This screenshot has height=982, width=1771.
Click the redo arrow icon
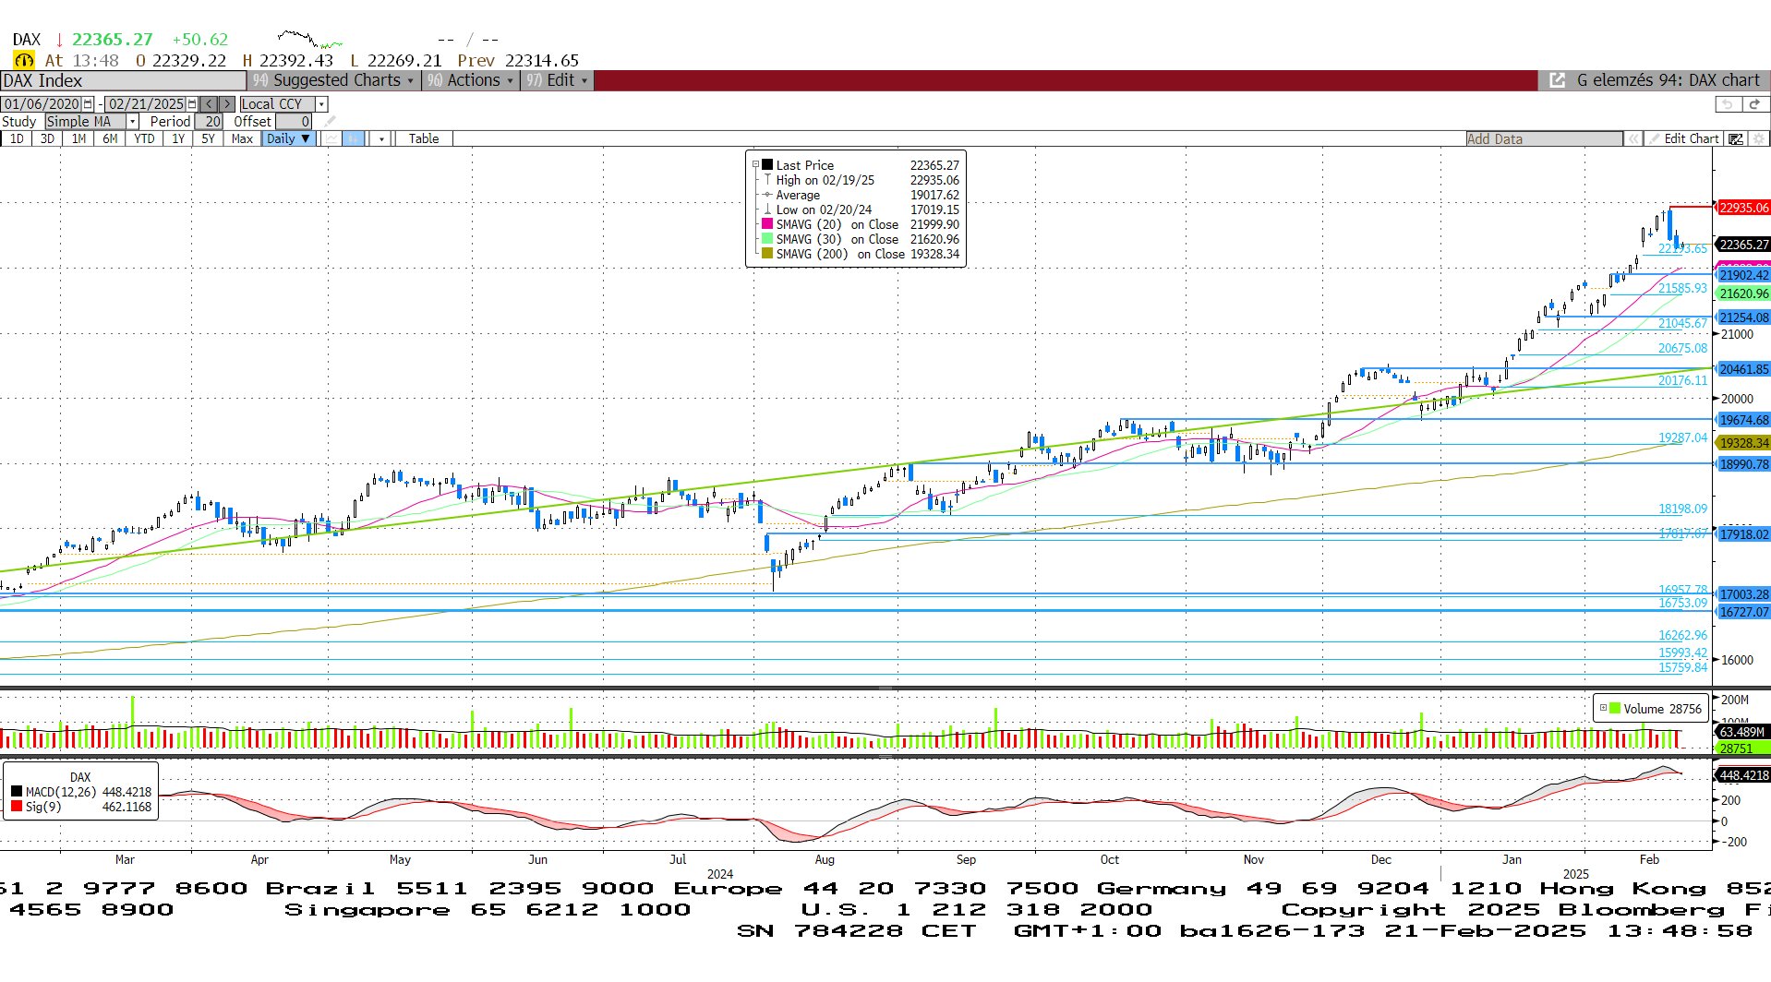[1754, 104]
